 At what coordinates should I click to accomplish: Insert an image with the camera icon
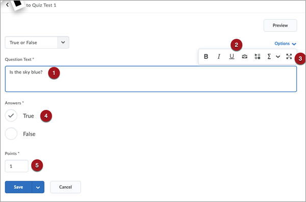pos(244,57)
